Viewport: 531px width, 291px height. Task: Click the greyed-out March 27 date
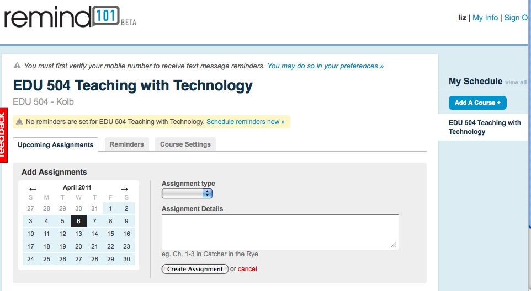[x=30, y=208]
